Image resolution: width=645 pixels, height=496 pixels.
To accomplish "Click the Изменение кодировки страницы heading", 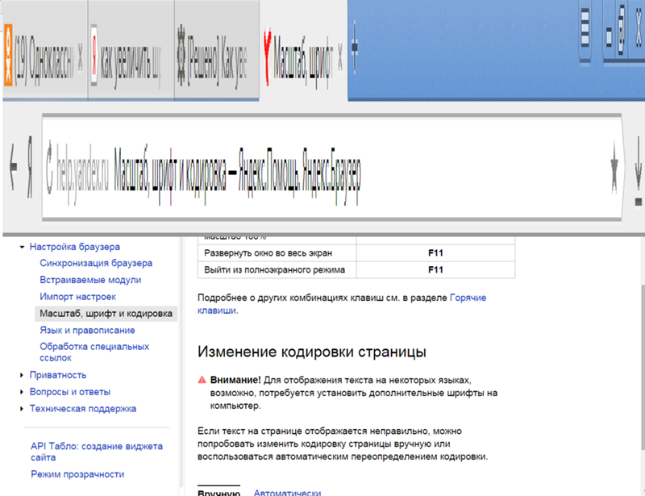I will pos(312,352).
